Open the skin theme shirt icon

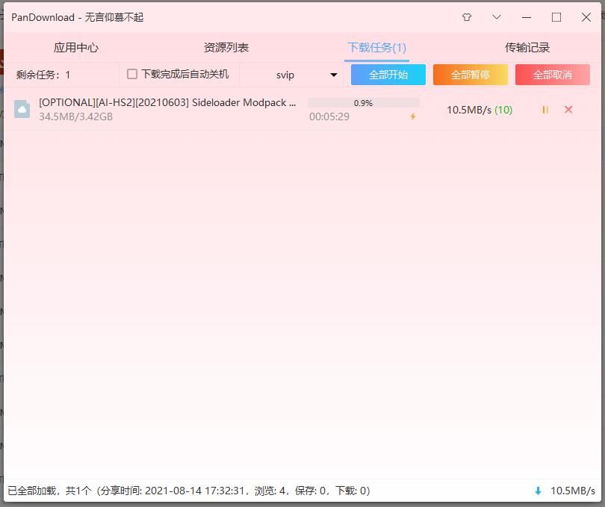click(467, 17)
